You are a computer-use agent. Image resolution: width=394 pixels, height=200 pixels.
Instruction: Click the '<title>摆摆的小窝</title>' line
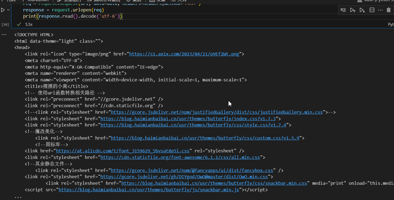[57, 86]
